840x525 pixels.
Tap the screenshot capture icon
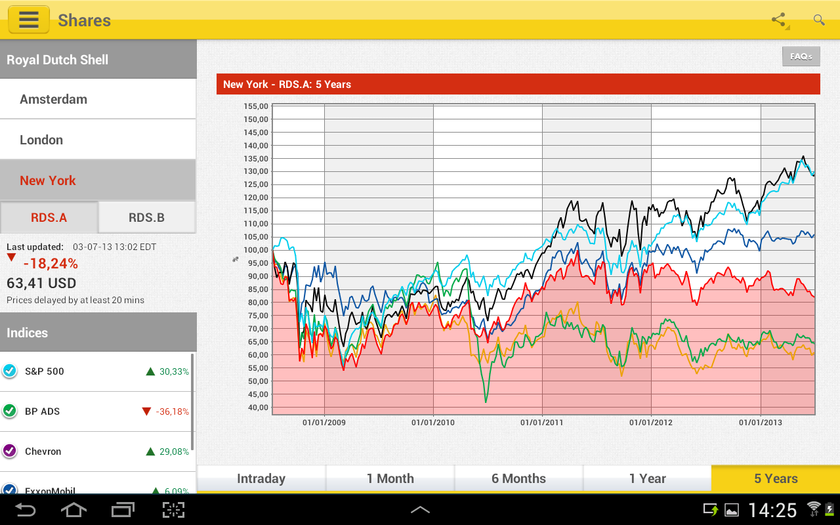tap(173, 510)
